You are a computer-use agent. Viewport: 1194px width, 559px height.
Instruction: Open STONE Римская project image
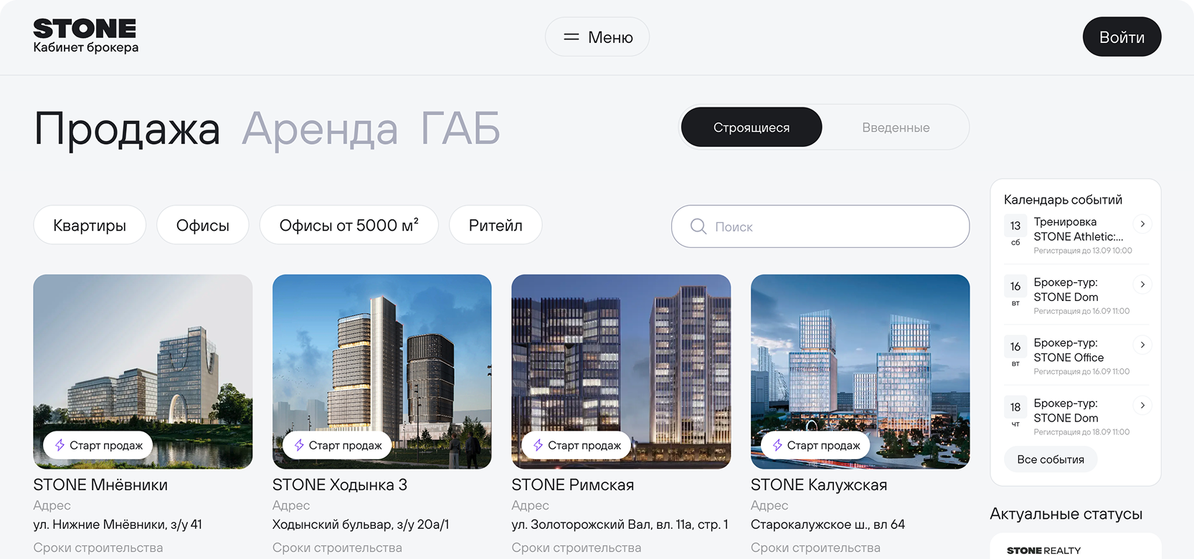621,371
